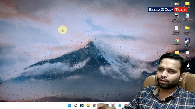Select the unlabeled yellow folder below the Chrome file

coord(176,52)
